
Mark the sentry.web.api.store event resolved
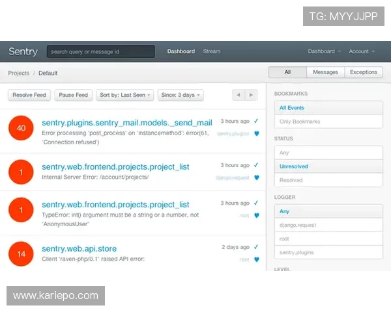click(x=256, y=247)
